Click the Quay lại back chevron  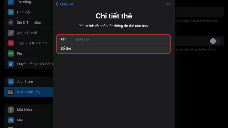click(57, 4)
